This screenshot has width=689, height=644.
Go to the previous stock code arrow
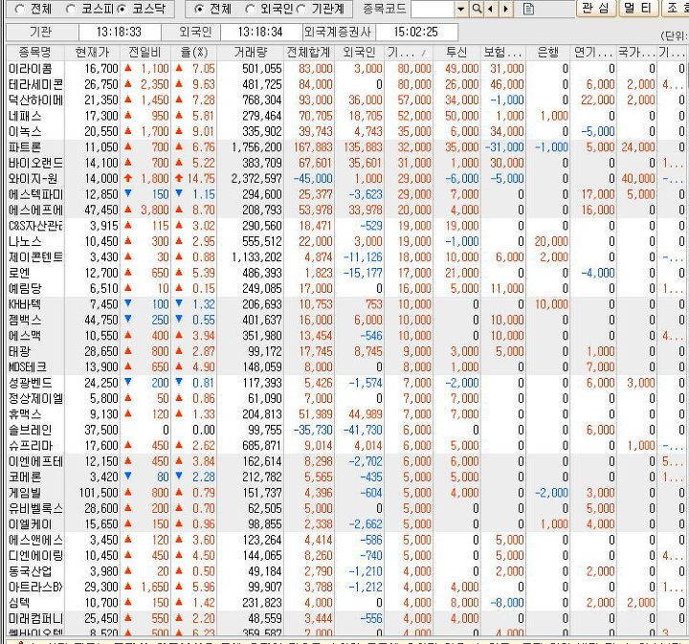click(x=491, y=9)
